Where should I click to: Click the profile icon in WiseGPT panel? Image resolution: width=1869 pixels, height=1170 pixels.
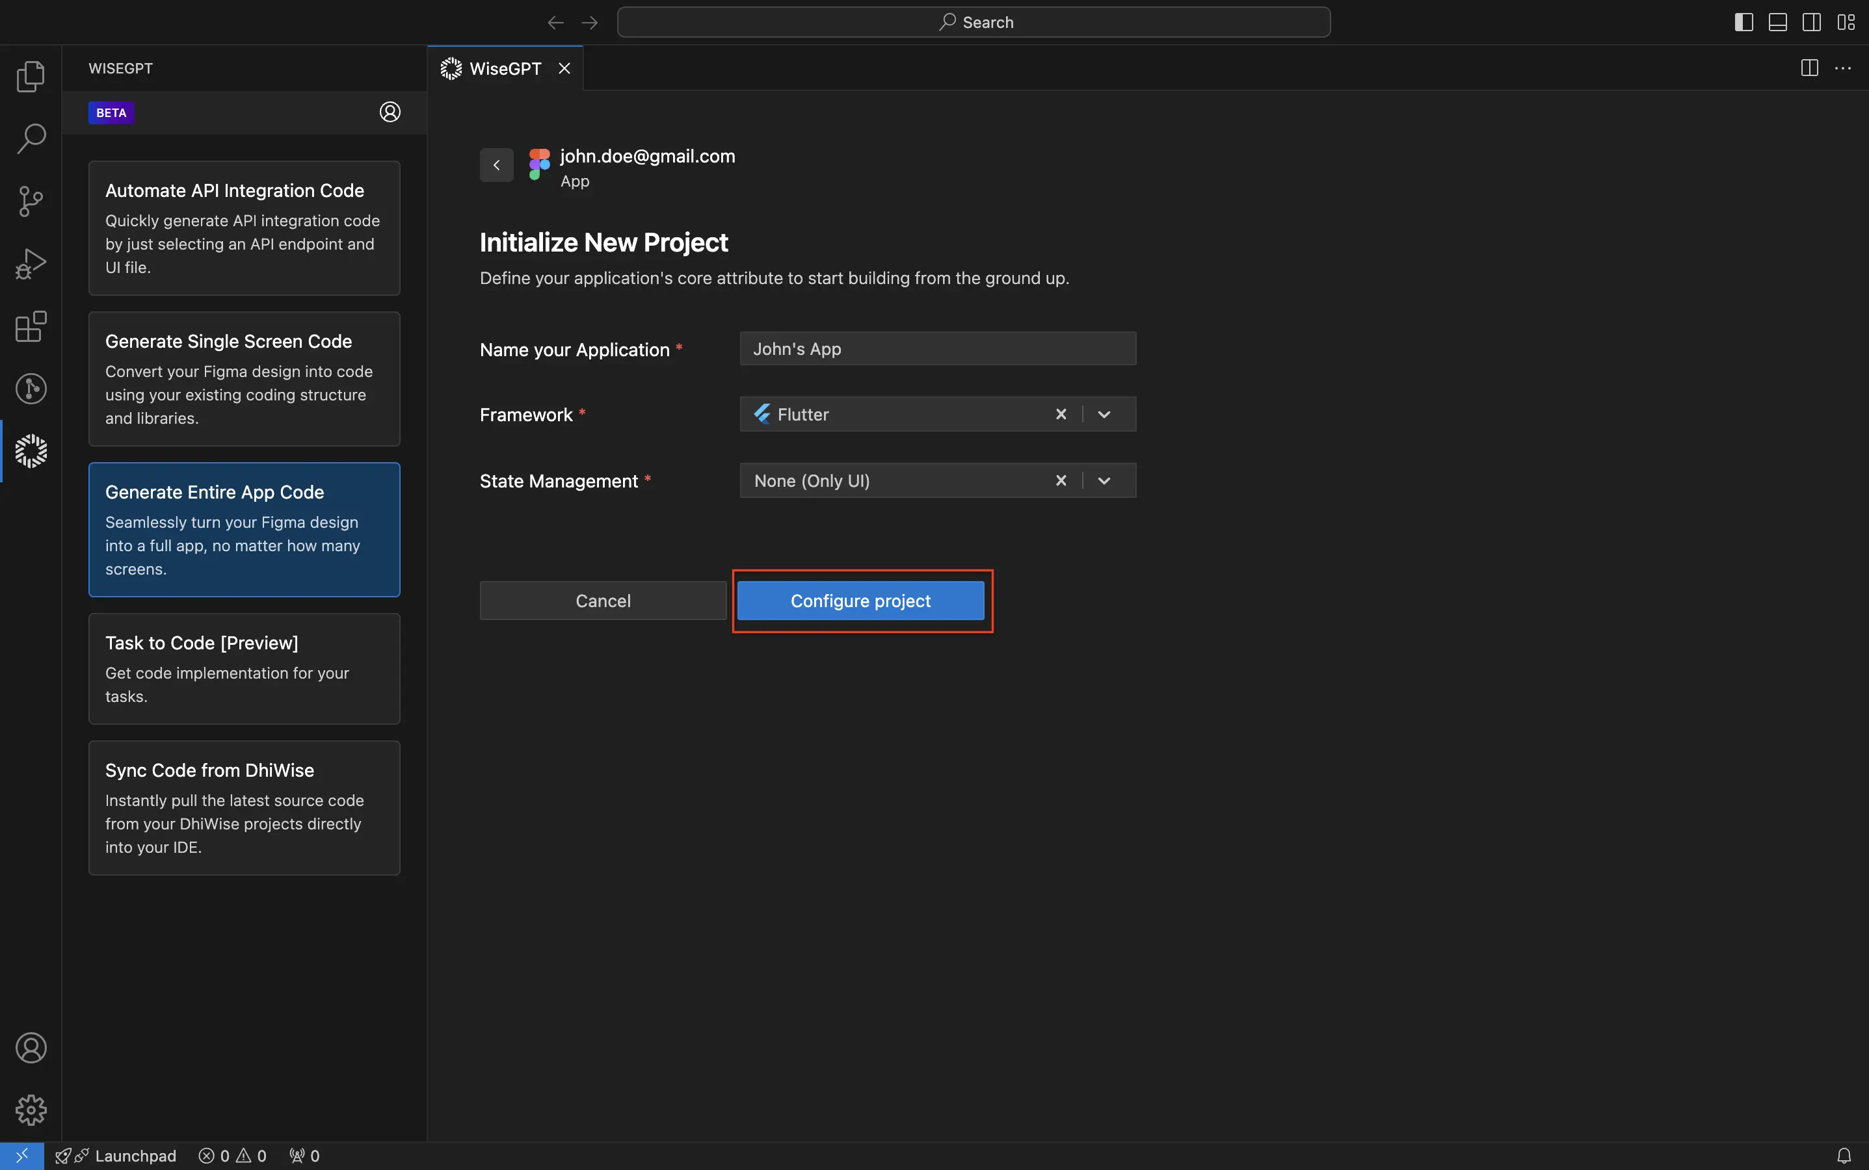(390, 112)
